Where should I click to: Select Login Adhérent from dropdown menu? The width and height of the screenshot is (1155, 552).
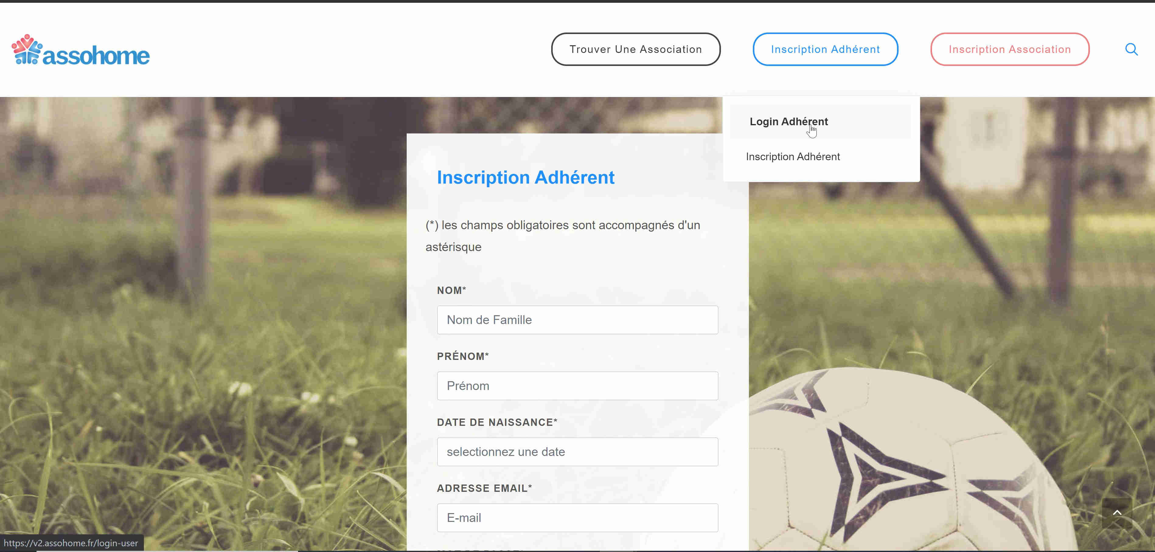pos(789,121)
